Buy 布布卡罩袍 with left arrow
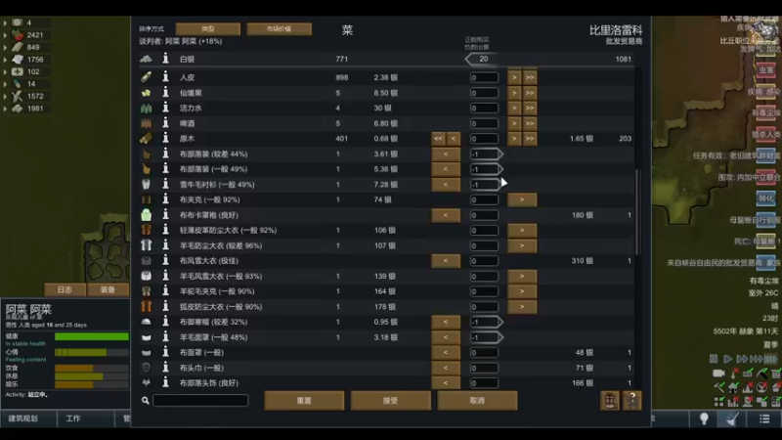Screen dimensions: 782x440 (446, 215)
